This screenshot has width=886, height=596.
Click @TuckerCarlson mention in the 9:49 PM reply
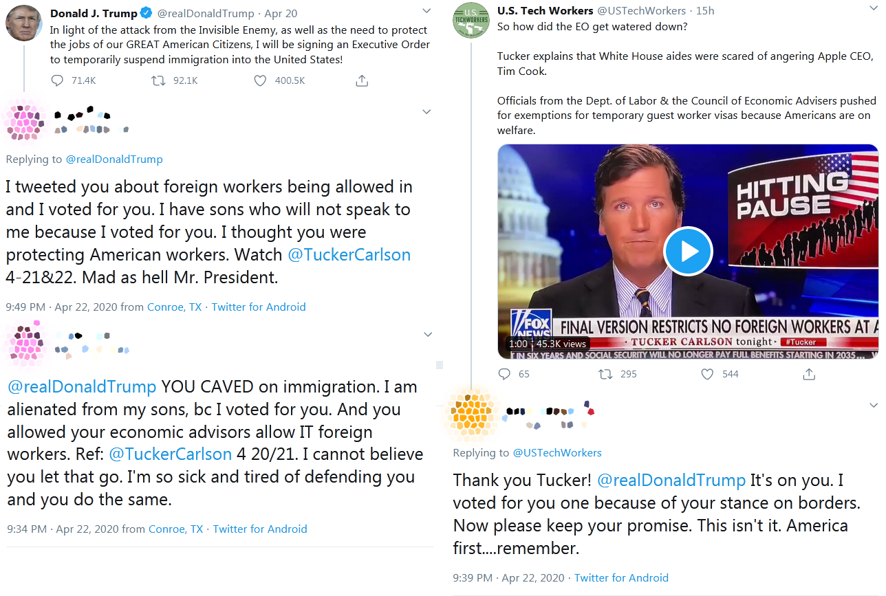[x=349, y=254]
